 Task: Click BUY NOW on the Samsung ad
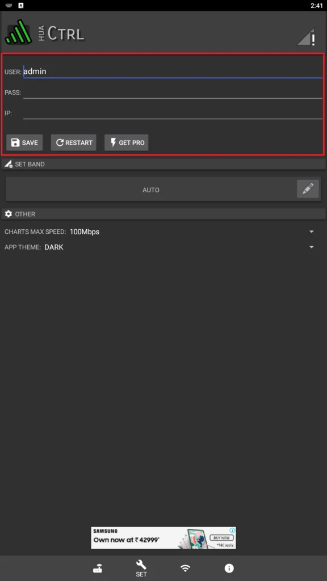coord(222,537)
